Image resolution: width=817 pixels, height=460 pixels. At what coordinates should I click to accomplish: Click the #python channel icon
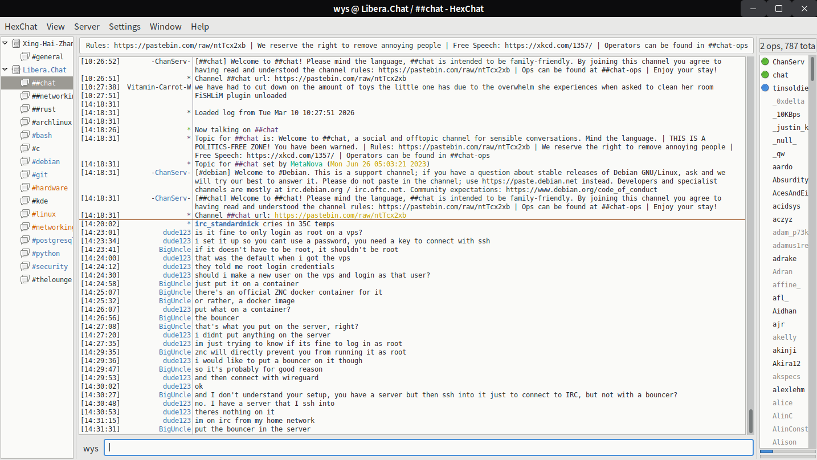[24, 253]
